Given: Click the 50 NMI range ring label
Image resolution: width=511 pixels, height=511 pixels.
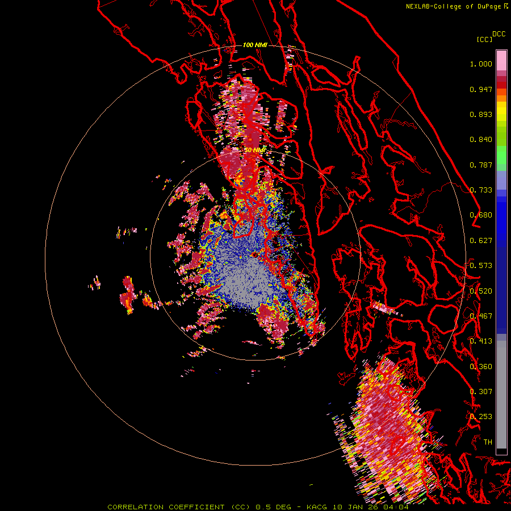Looking at the screenshot, I should [x=255, y=150].
